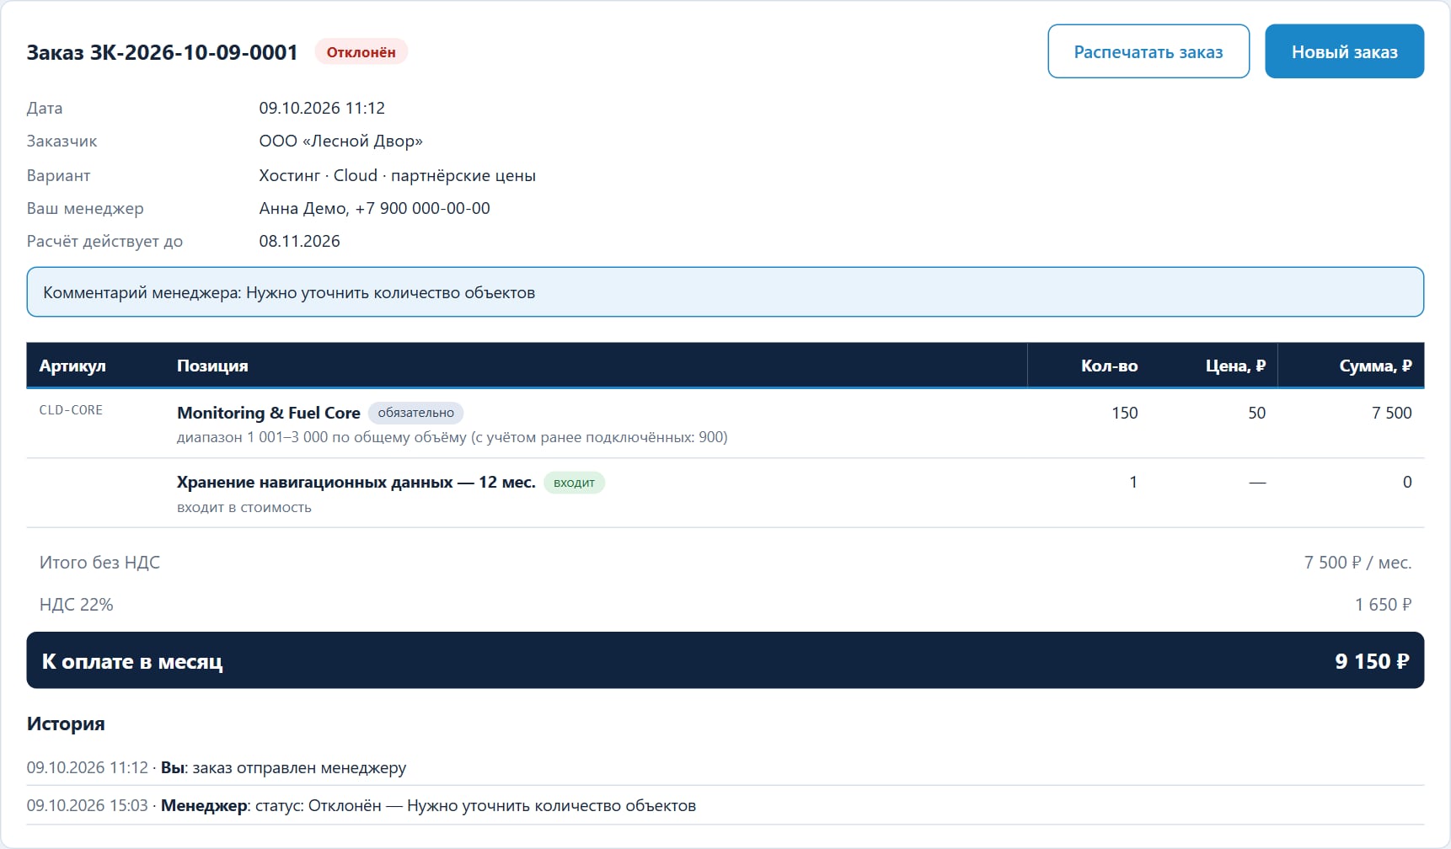The image size is (1451, 849).
Task: Click the 'История' section heading
Action: (x=66, y=724)
